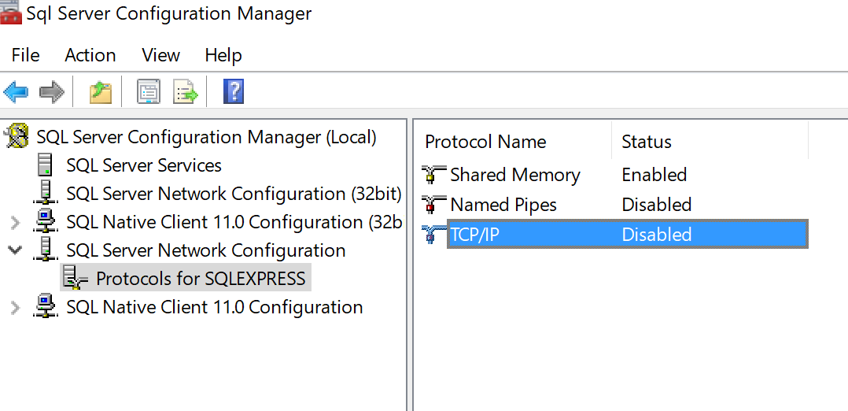Select SQL Server Network Configuration (32bit)

[x=234, y=194]
